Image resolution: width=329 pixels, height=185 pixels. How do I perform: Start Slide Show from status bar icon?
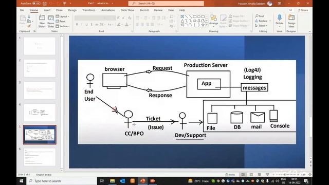(267, 175)
